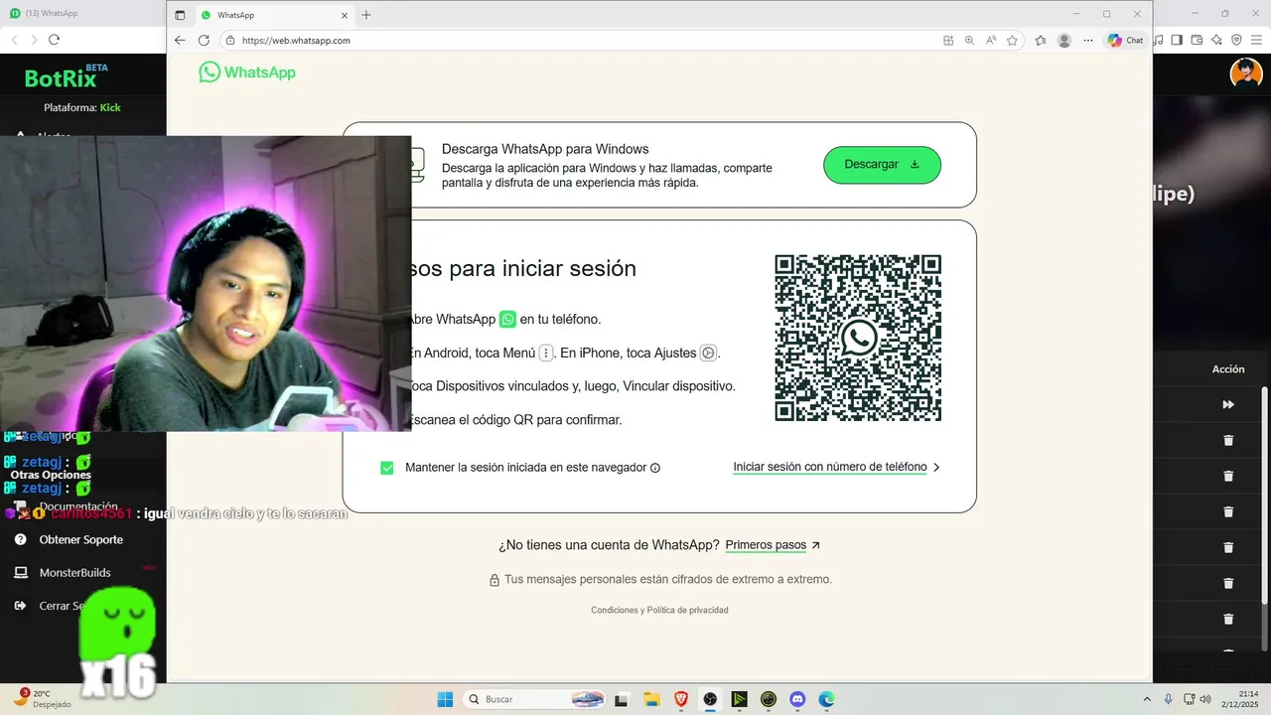Open Brave browser from taskbar
Screen dimensions: 1271x715
681,699
